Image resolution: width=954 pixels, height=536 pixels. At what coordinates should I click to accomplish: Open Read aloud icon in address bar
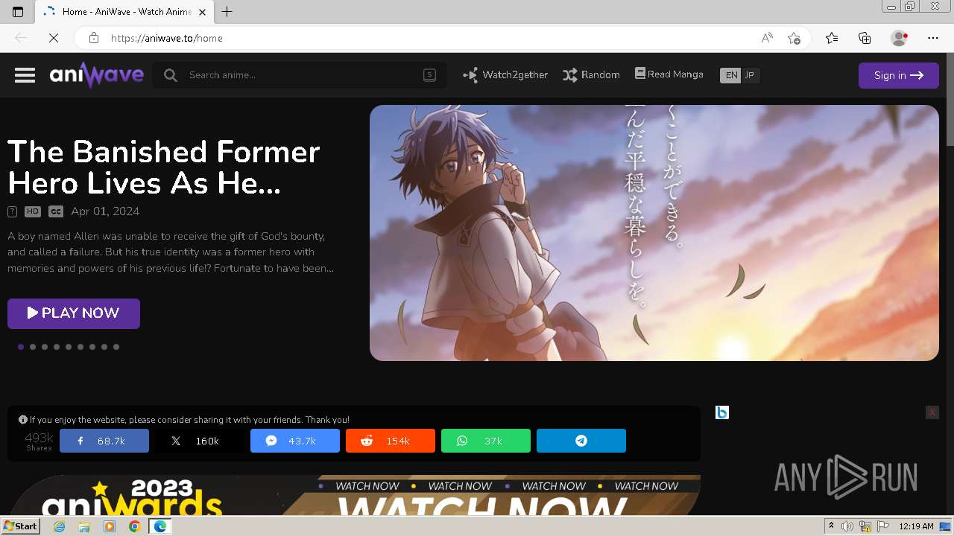click(x=767, y=38)
